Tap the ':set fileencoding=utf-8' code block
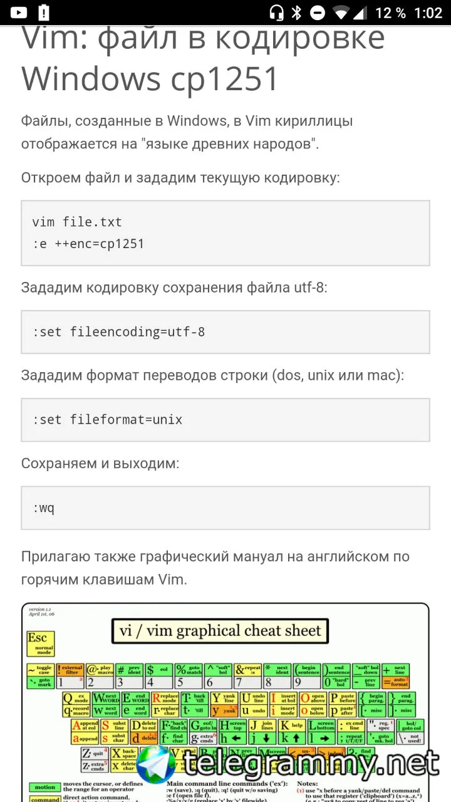 click(225, 331)
